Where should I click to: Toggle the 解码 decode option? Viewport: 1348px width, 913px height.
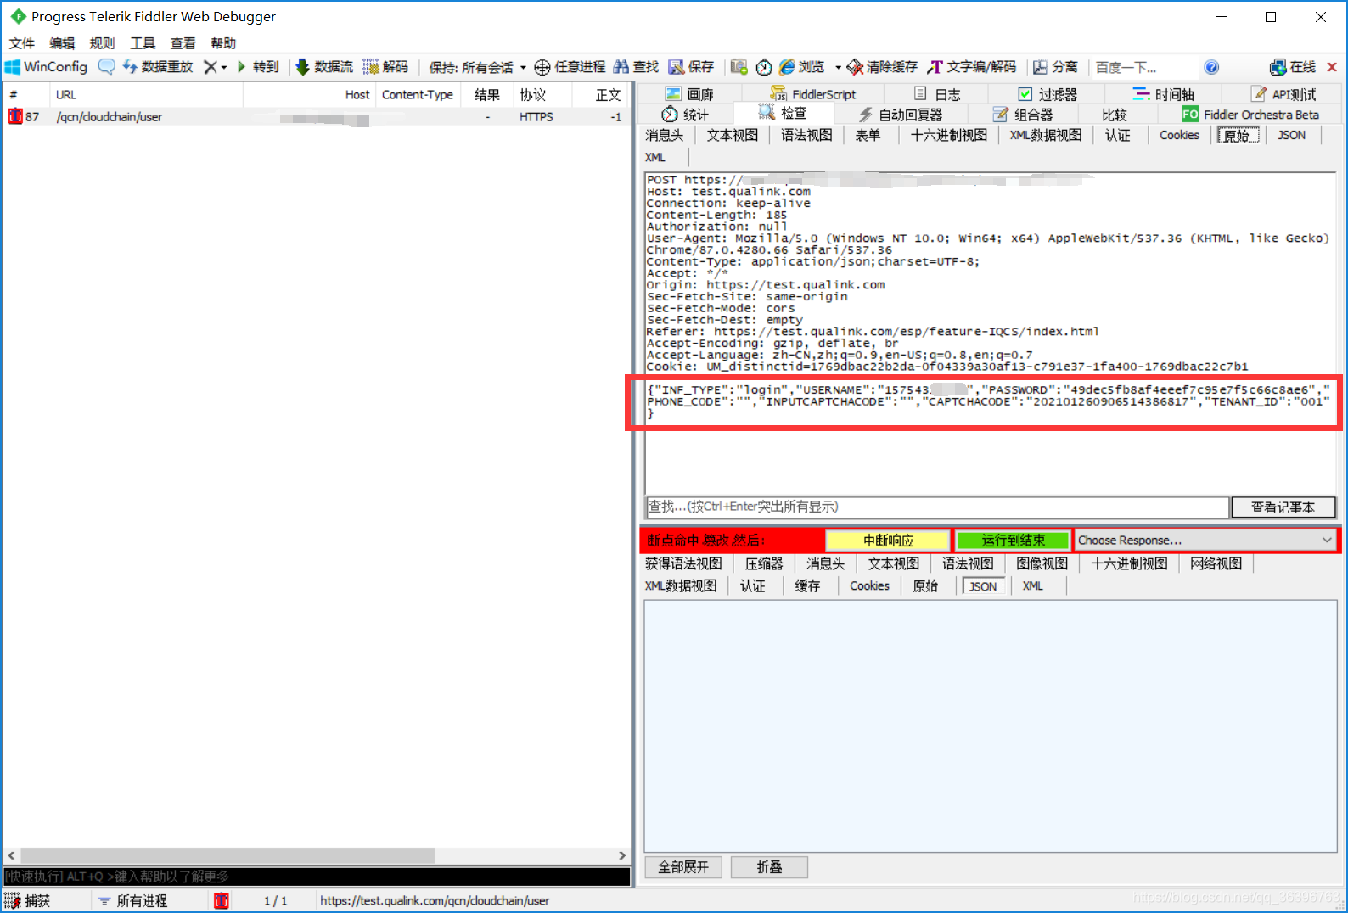pos(385,67)
